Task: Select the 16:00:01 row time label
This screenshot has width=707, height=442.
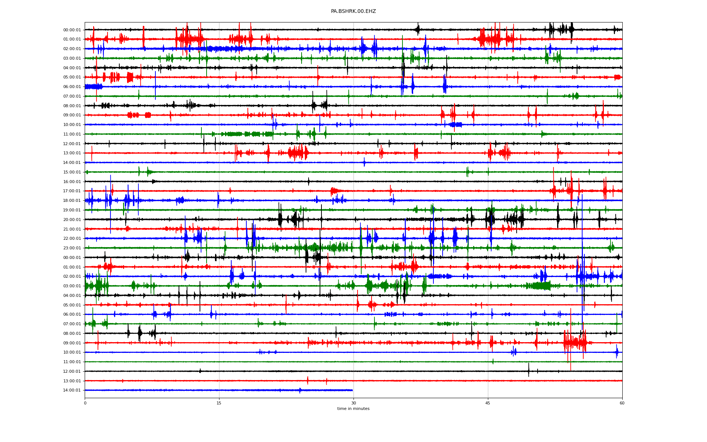Action: click(72, 182)
